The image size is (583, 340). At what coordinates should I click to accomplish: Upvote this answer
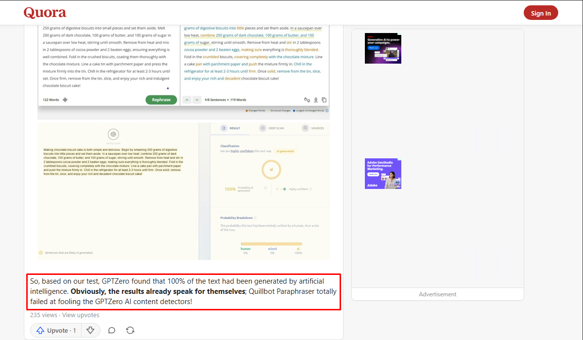point(55,330)
